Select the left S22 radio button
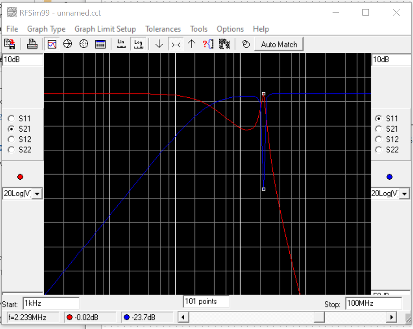The width and height of the screenshot is (413, 329). point(11,150)
